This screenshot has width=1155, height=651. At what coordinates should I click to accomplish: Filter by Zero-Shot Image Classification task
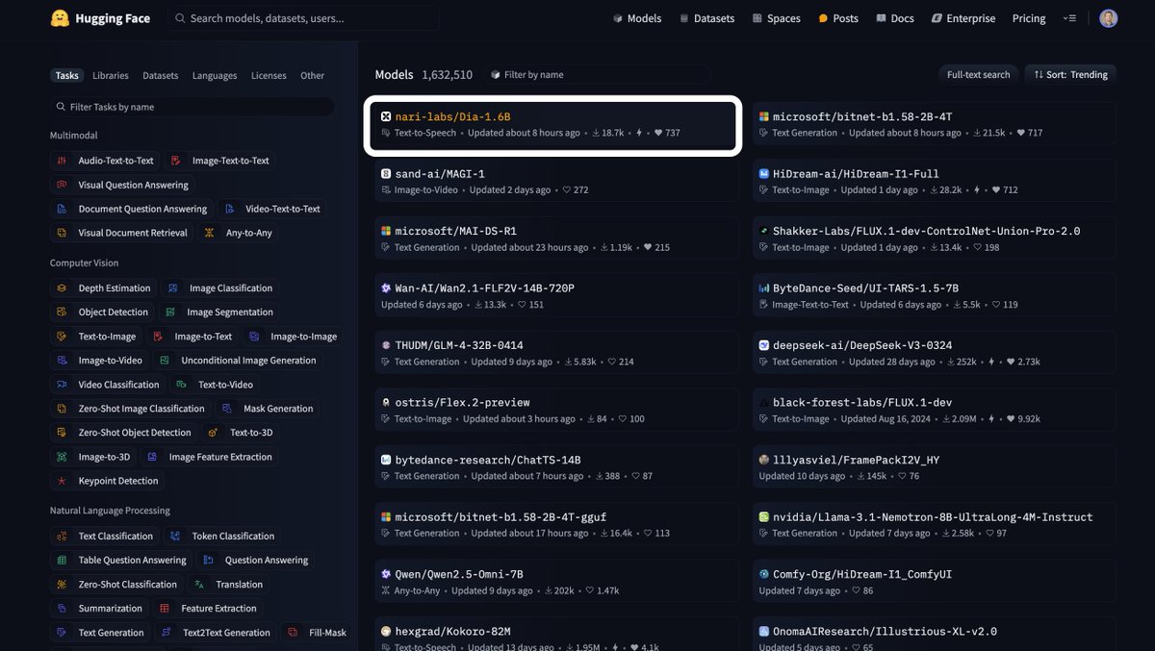tap(130, 409)
